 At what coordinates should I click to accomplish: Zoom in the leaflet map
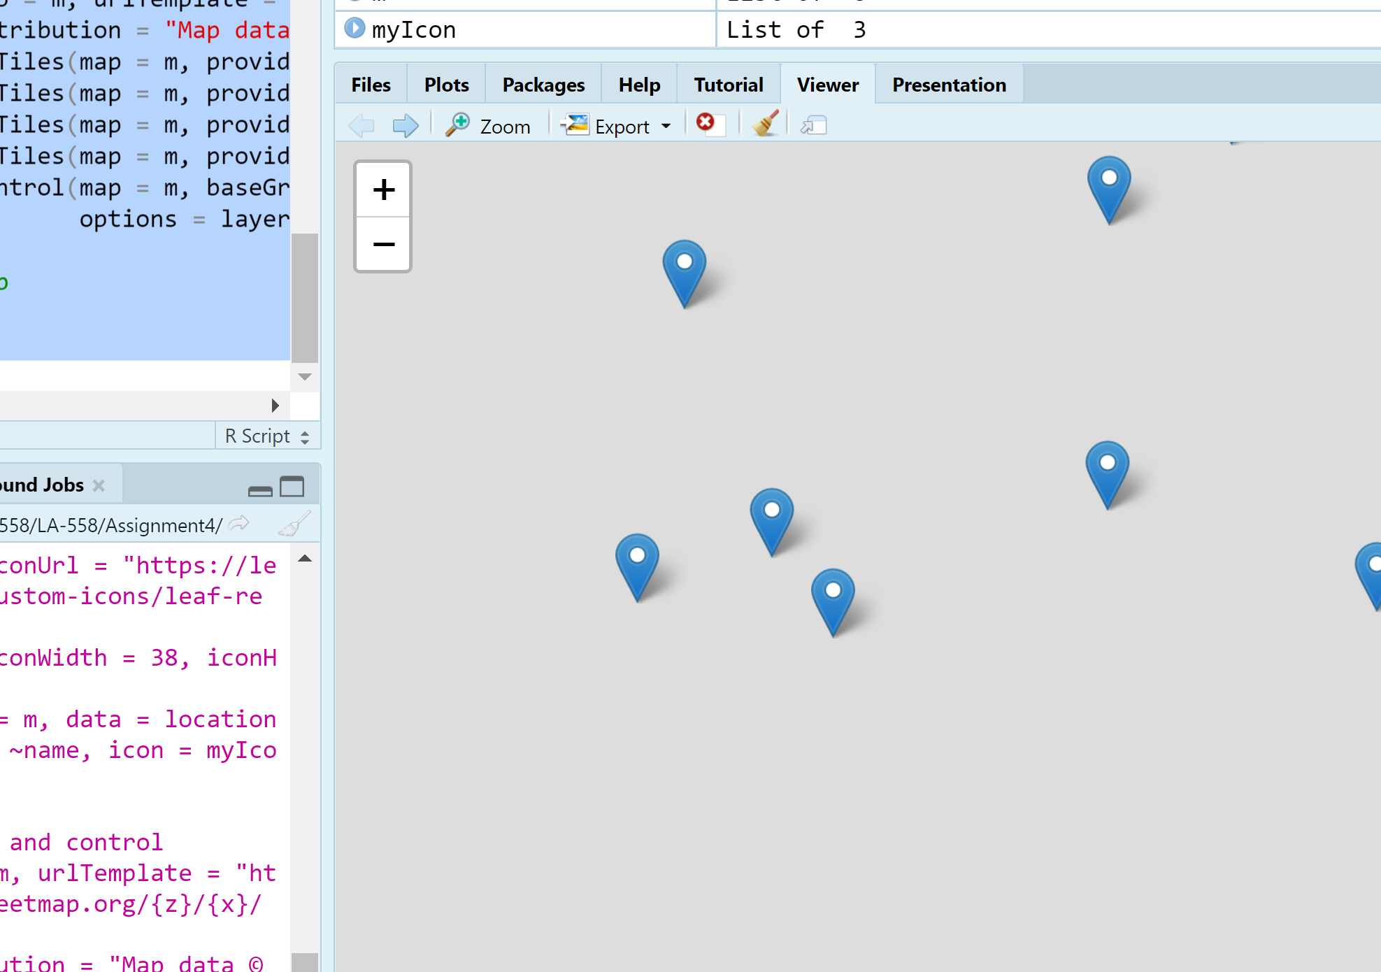pyautogui.click(x=383, y=190)
